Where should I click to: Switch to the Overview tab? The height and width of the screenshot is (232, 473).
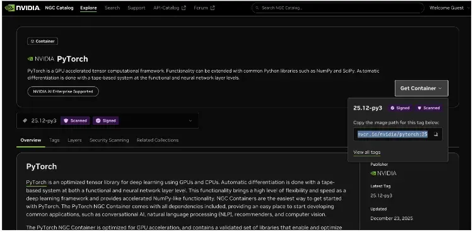pyautogui.click(x=31, y=141)
